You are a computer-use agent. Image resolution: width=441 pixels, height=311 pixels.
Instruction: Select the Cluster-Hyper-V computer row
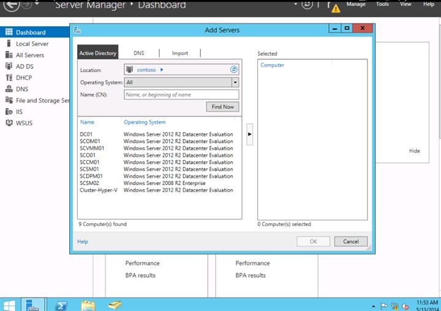(159, 190)
